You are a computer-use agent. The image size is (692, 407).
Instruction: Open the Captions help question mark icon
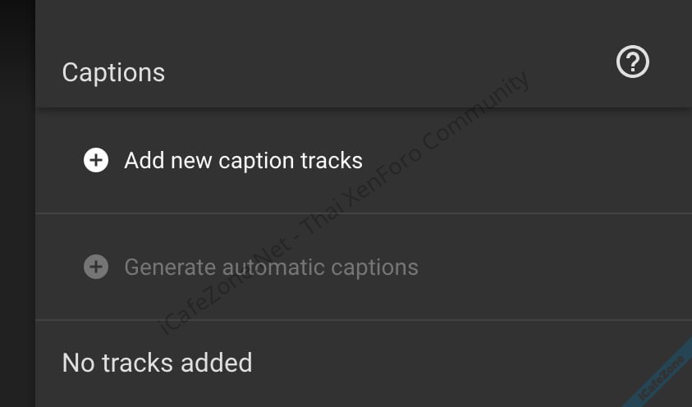[x=633, y=62]
